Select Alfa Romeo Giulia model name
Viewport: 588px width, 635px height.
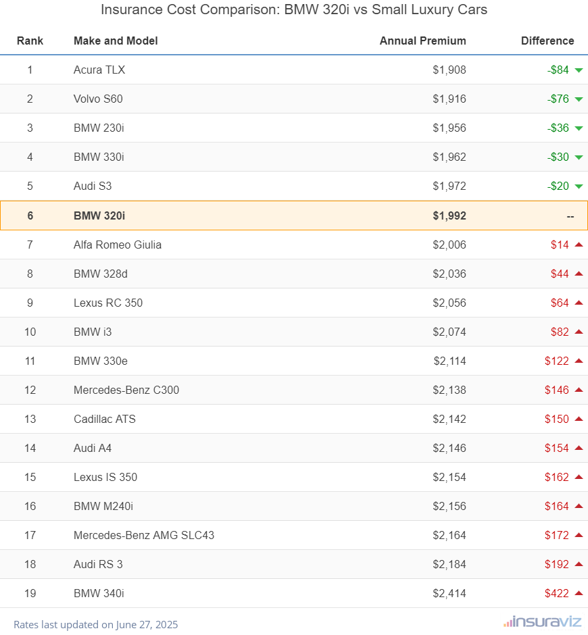118,245
